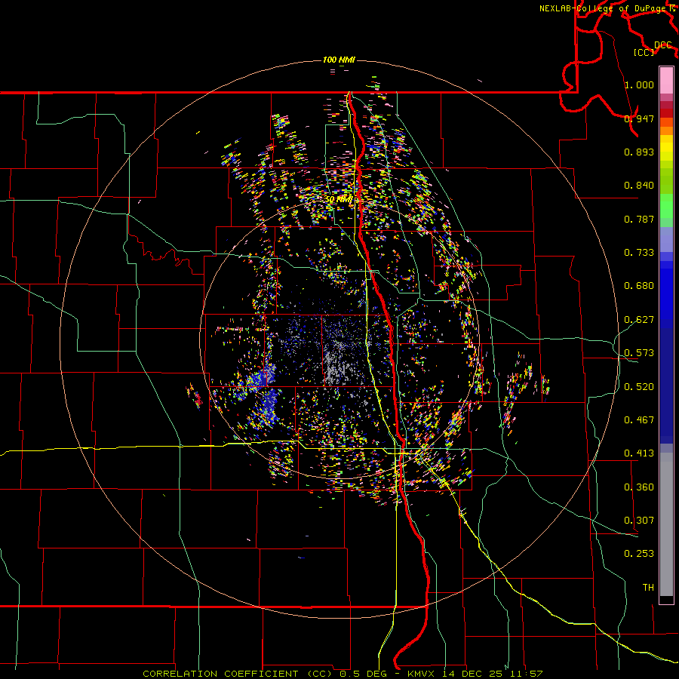This screenshot has height=679, width=679.
Task: Select the 0.413 scale value
Action: (639, 453)
